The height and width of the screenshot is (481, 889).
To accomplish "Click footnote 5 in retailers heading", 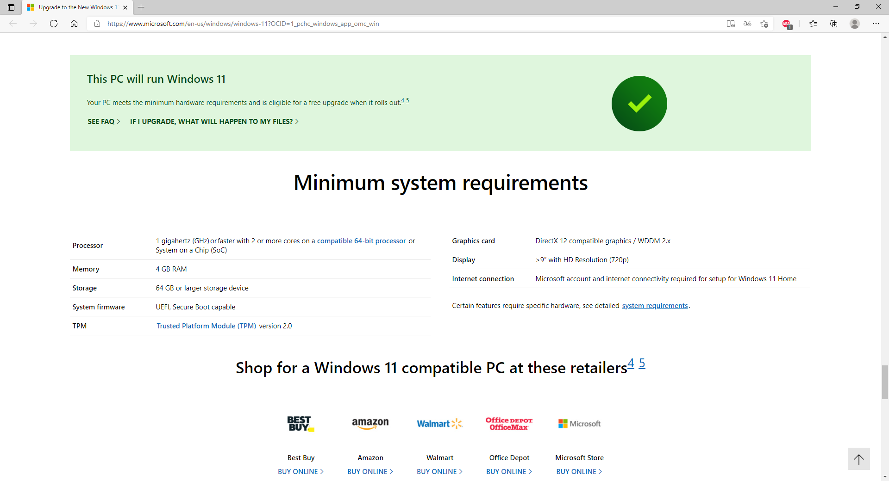I will tap(642, 364).
